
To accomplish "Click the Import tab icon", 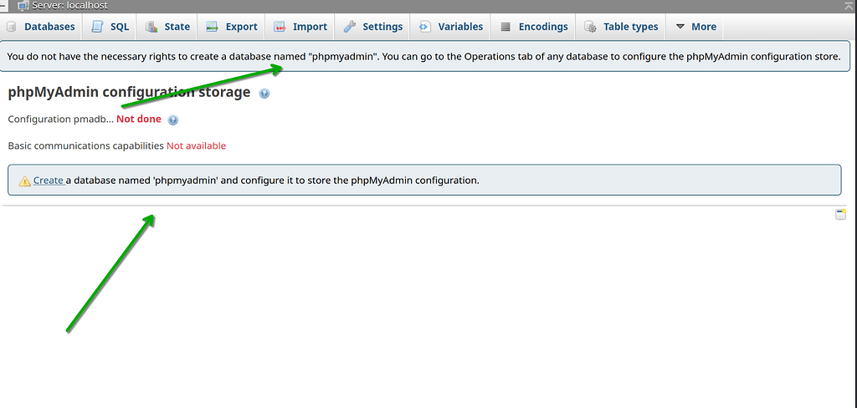I will pyautogui.click(x=280, y=27).
